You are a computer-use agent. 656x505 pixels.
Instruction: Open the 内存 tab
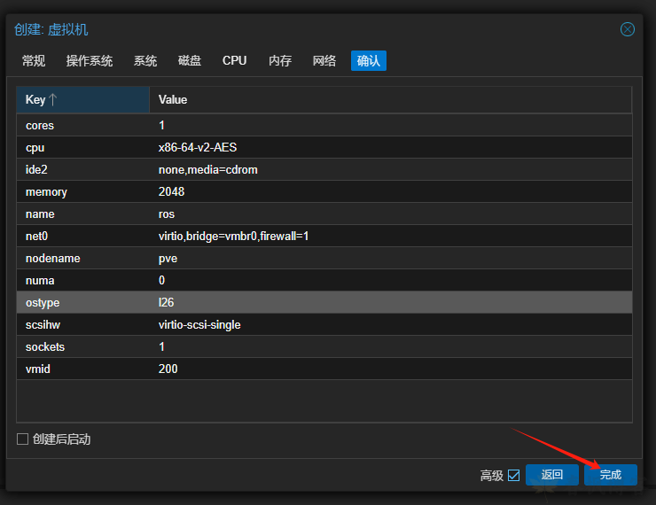coord(280,60)
